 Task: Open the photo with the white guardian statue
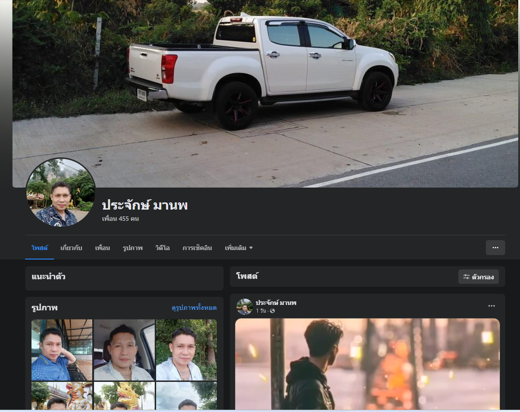[x=62, y=396]
